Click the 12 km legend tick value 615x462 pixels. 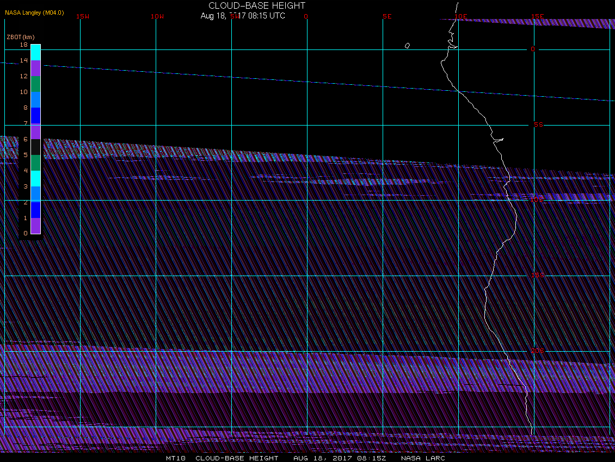[24, 76]
